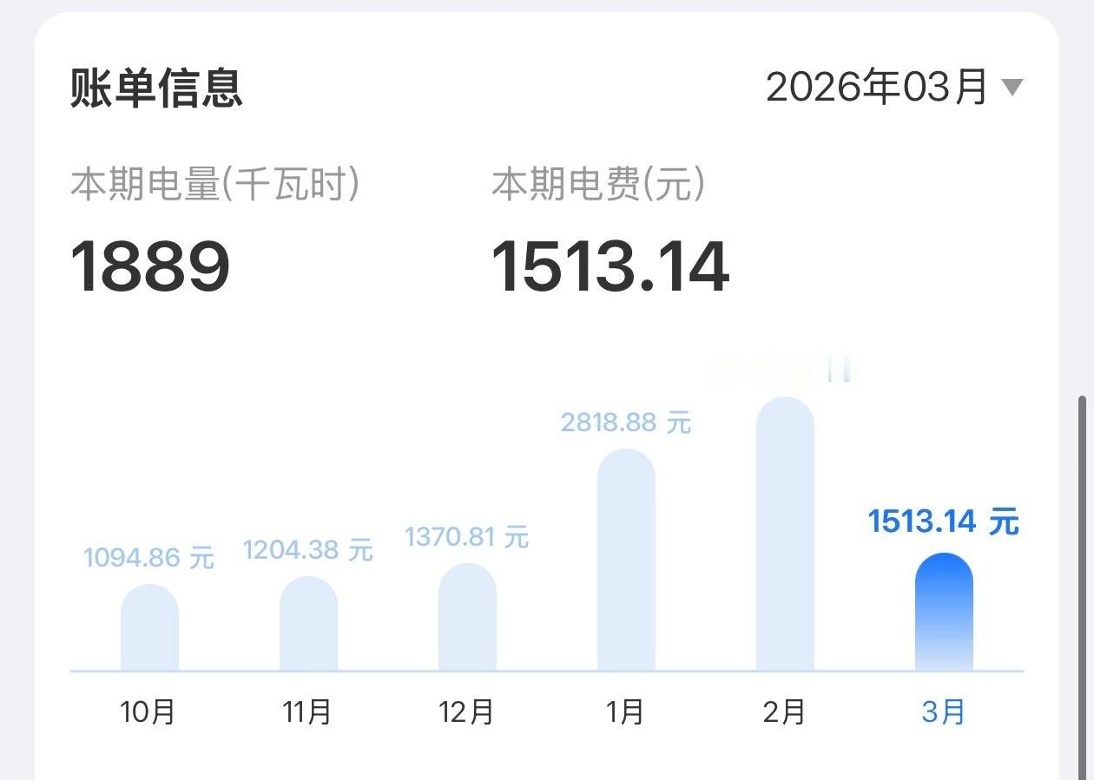Click the 1513.14 元 value above the 3月 bar
Screen dimensions: 1094x780
click(x=944, y=521)
